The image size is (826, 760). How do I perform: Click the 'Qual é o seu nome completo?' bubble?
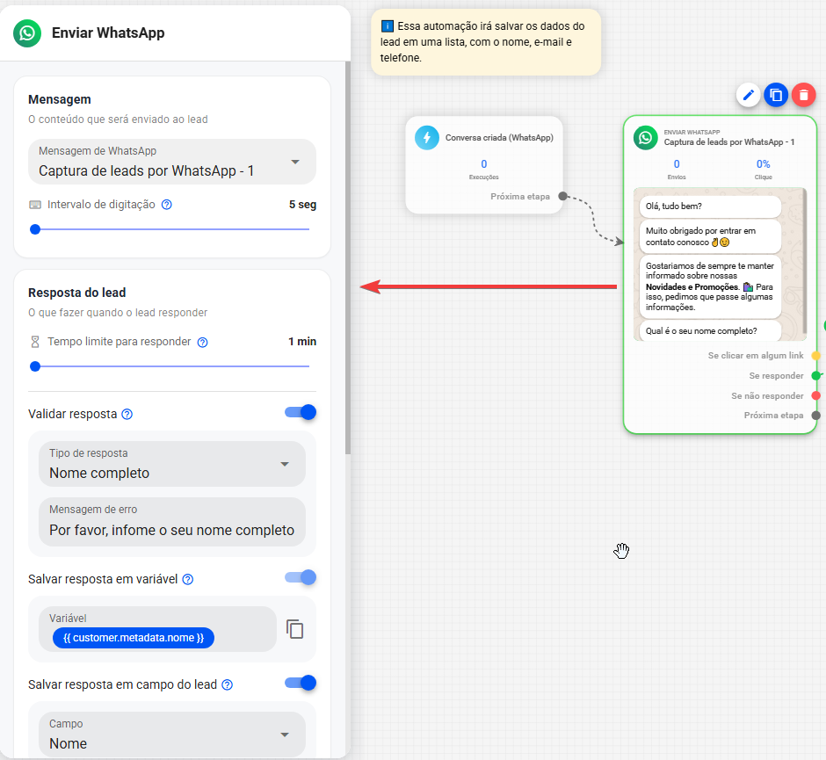pyautogui.click(x=710, y=330)
